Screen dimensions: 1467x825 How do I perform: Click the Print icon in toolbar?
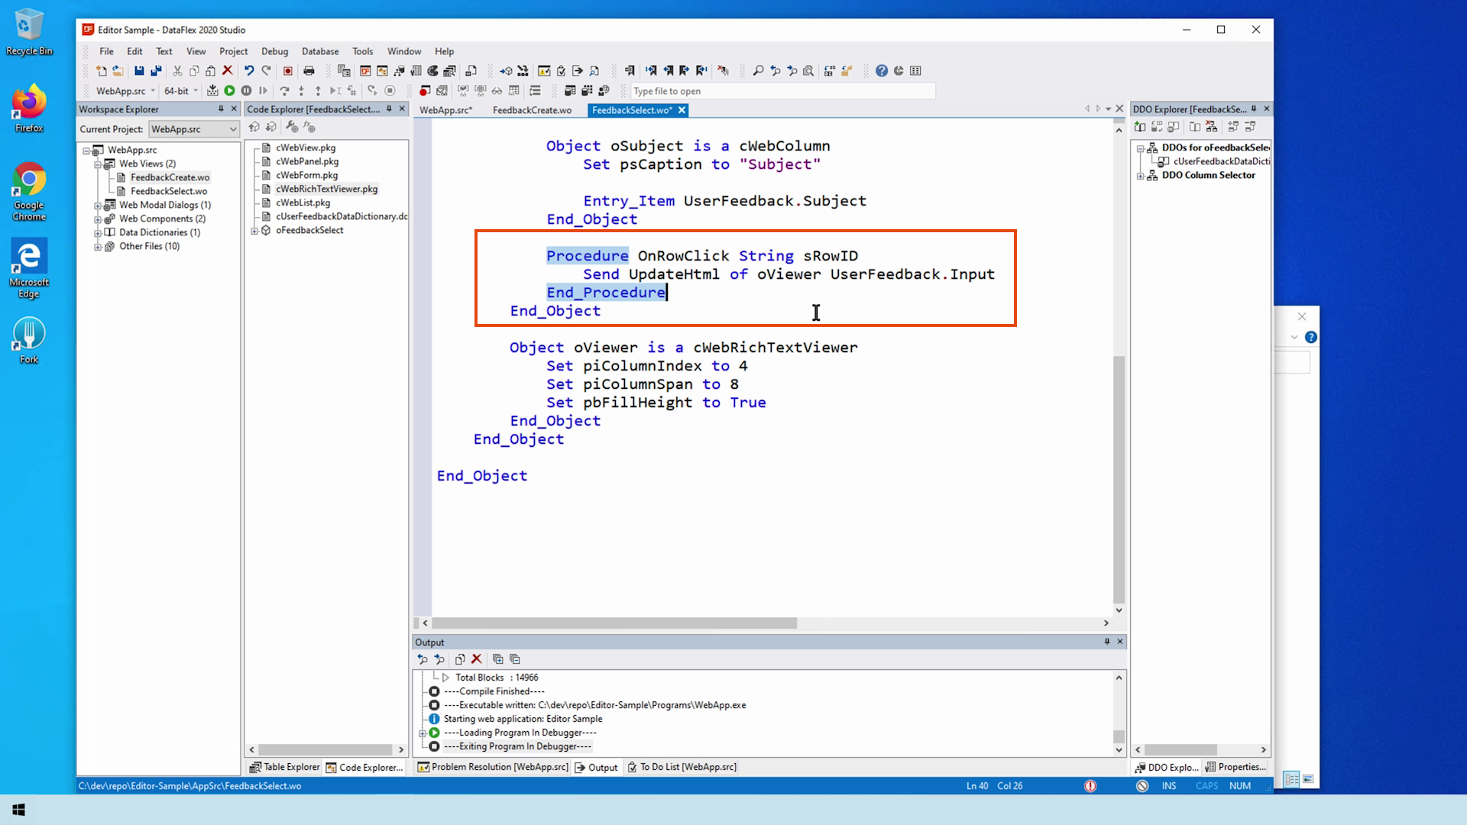[309, 71]
